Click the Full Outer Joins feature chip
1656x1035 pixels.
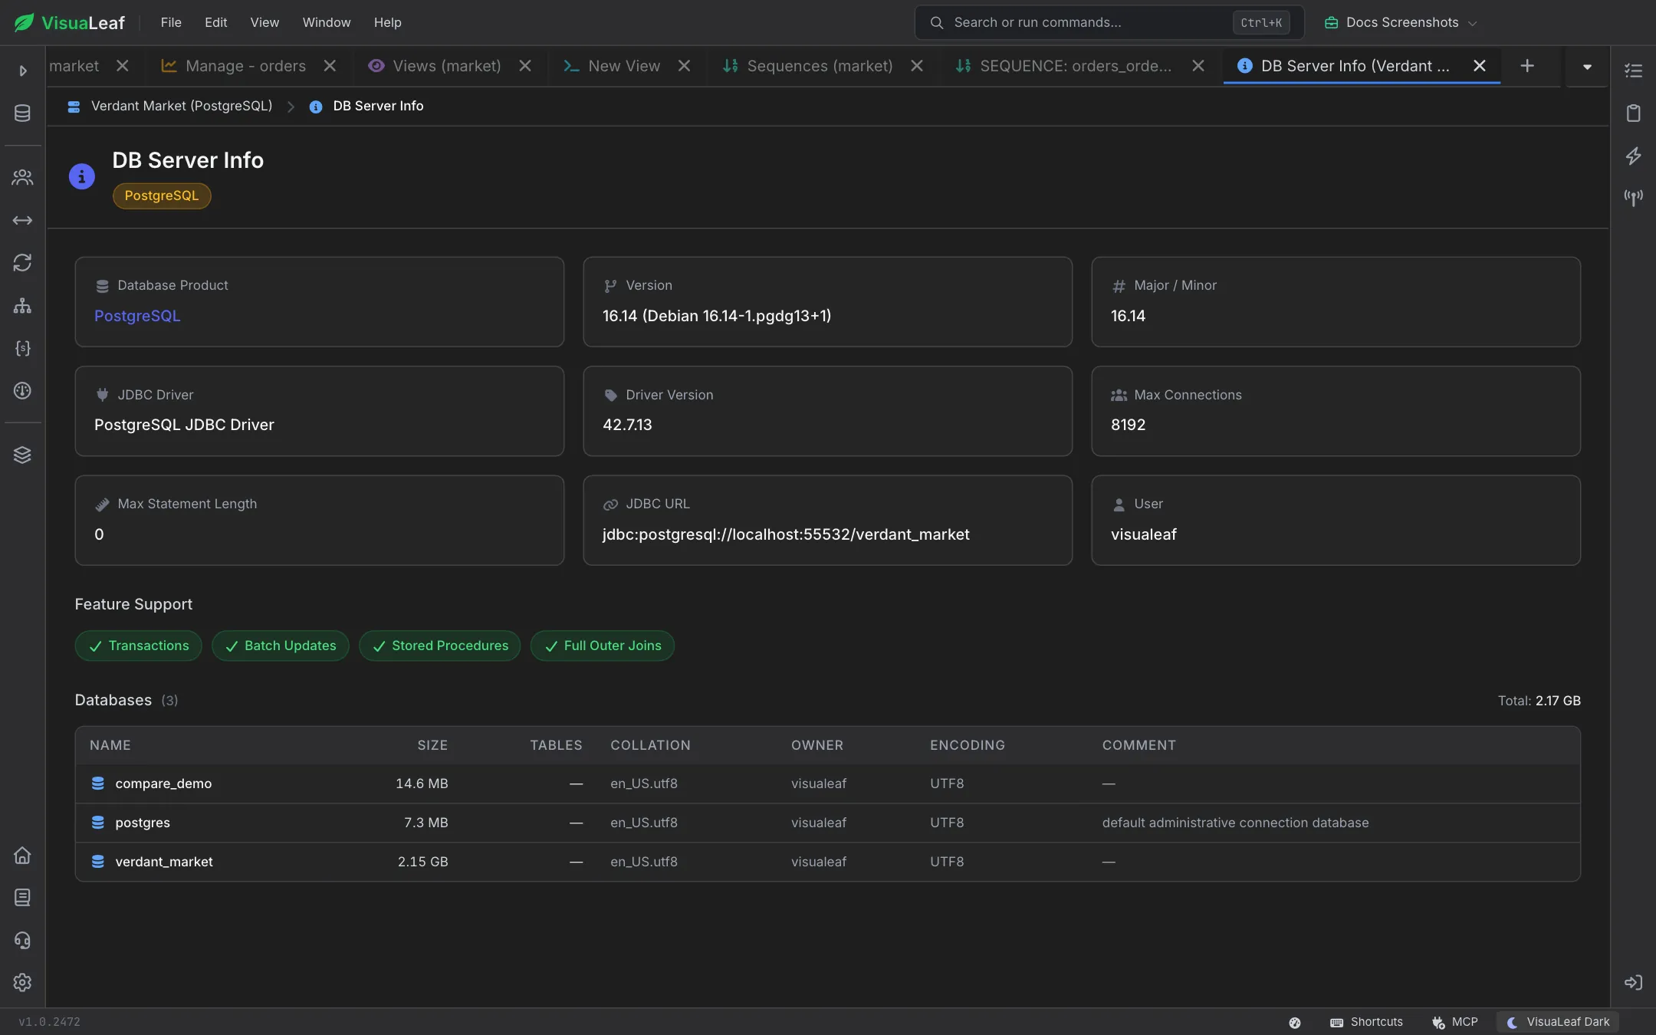[x=603, y=646]
